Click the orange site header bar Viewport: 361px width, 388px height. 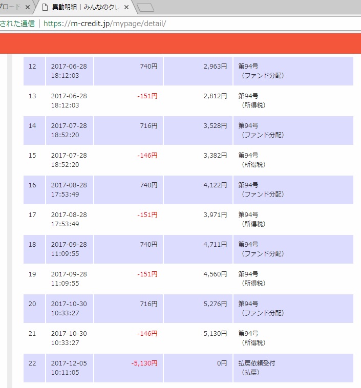click(x=180, y=43)
